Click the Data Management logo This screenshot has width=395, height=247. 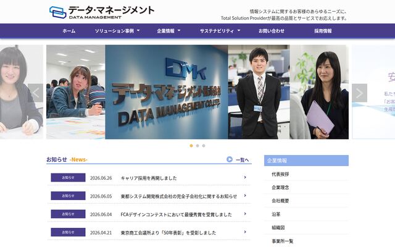click(x=101, y=12)
